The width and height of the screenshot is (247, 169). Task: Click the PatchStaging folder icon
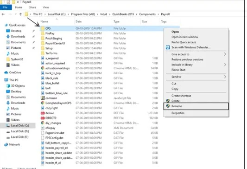tap(43, 39)
